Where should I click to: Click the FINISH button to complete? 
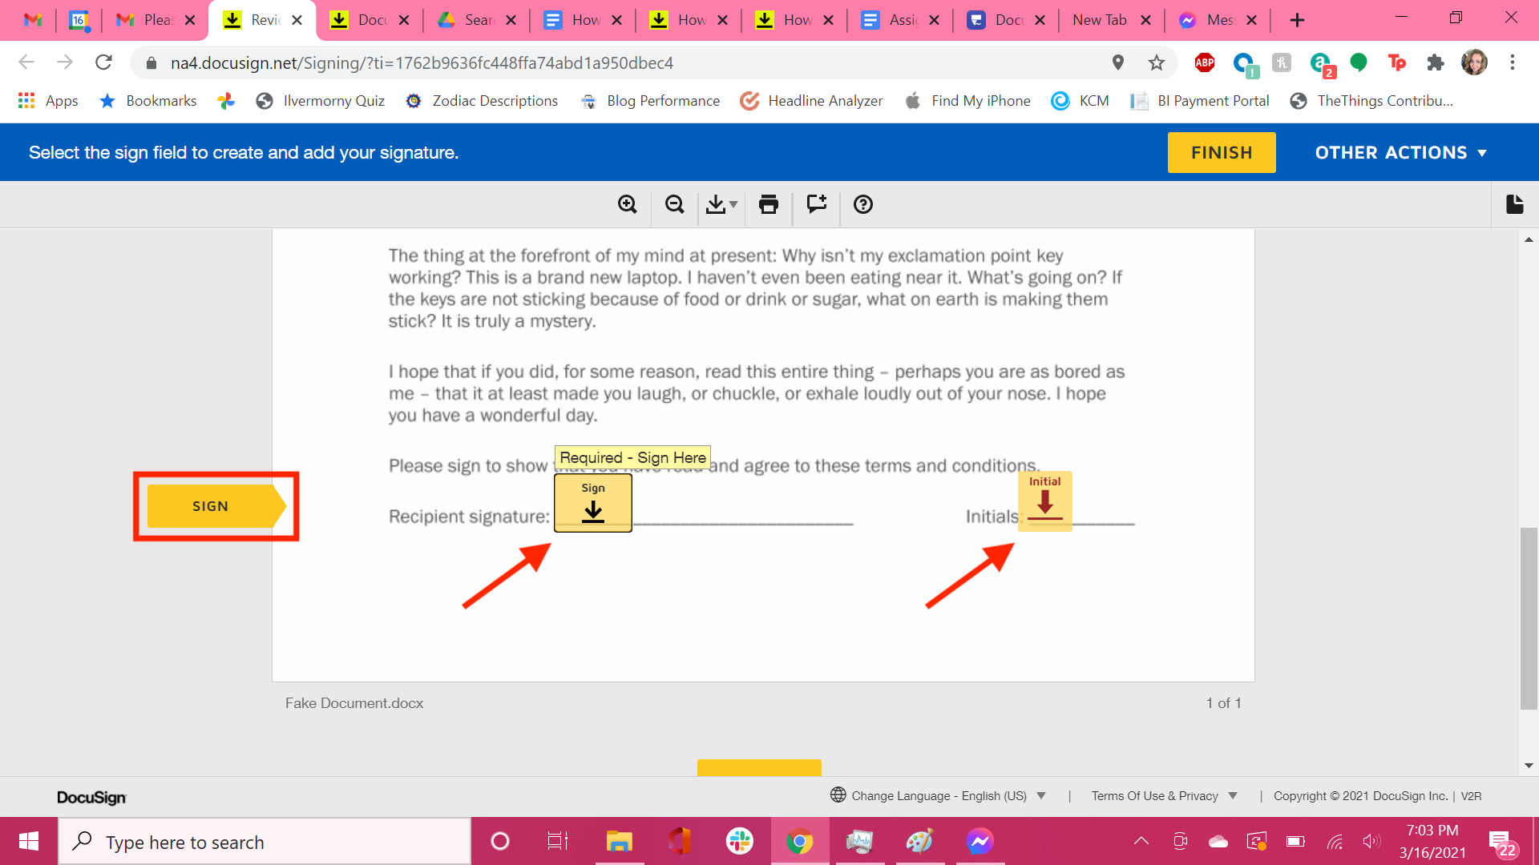point(1222,151)
